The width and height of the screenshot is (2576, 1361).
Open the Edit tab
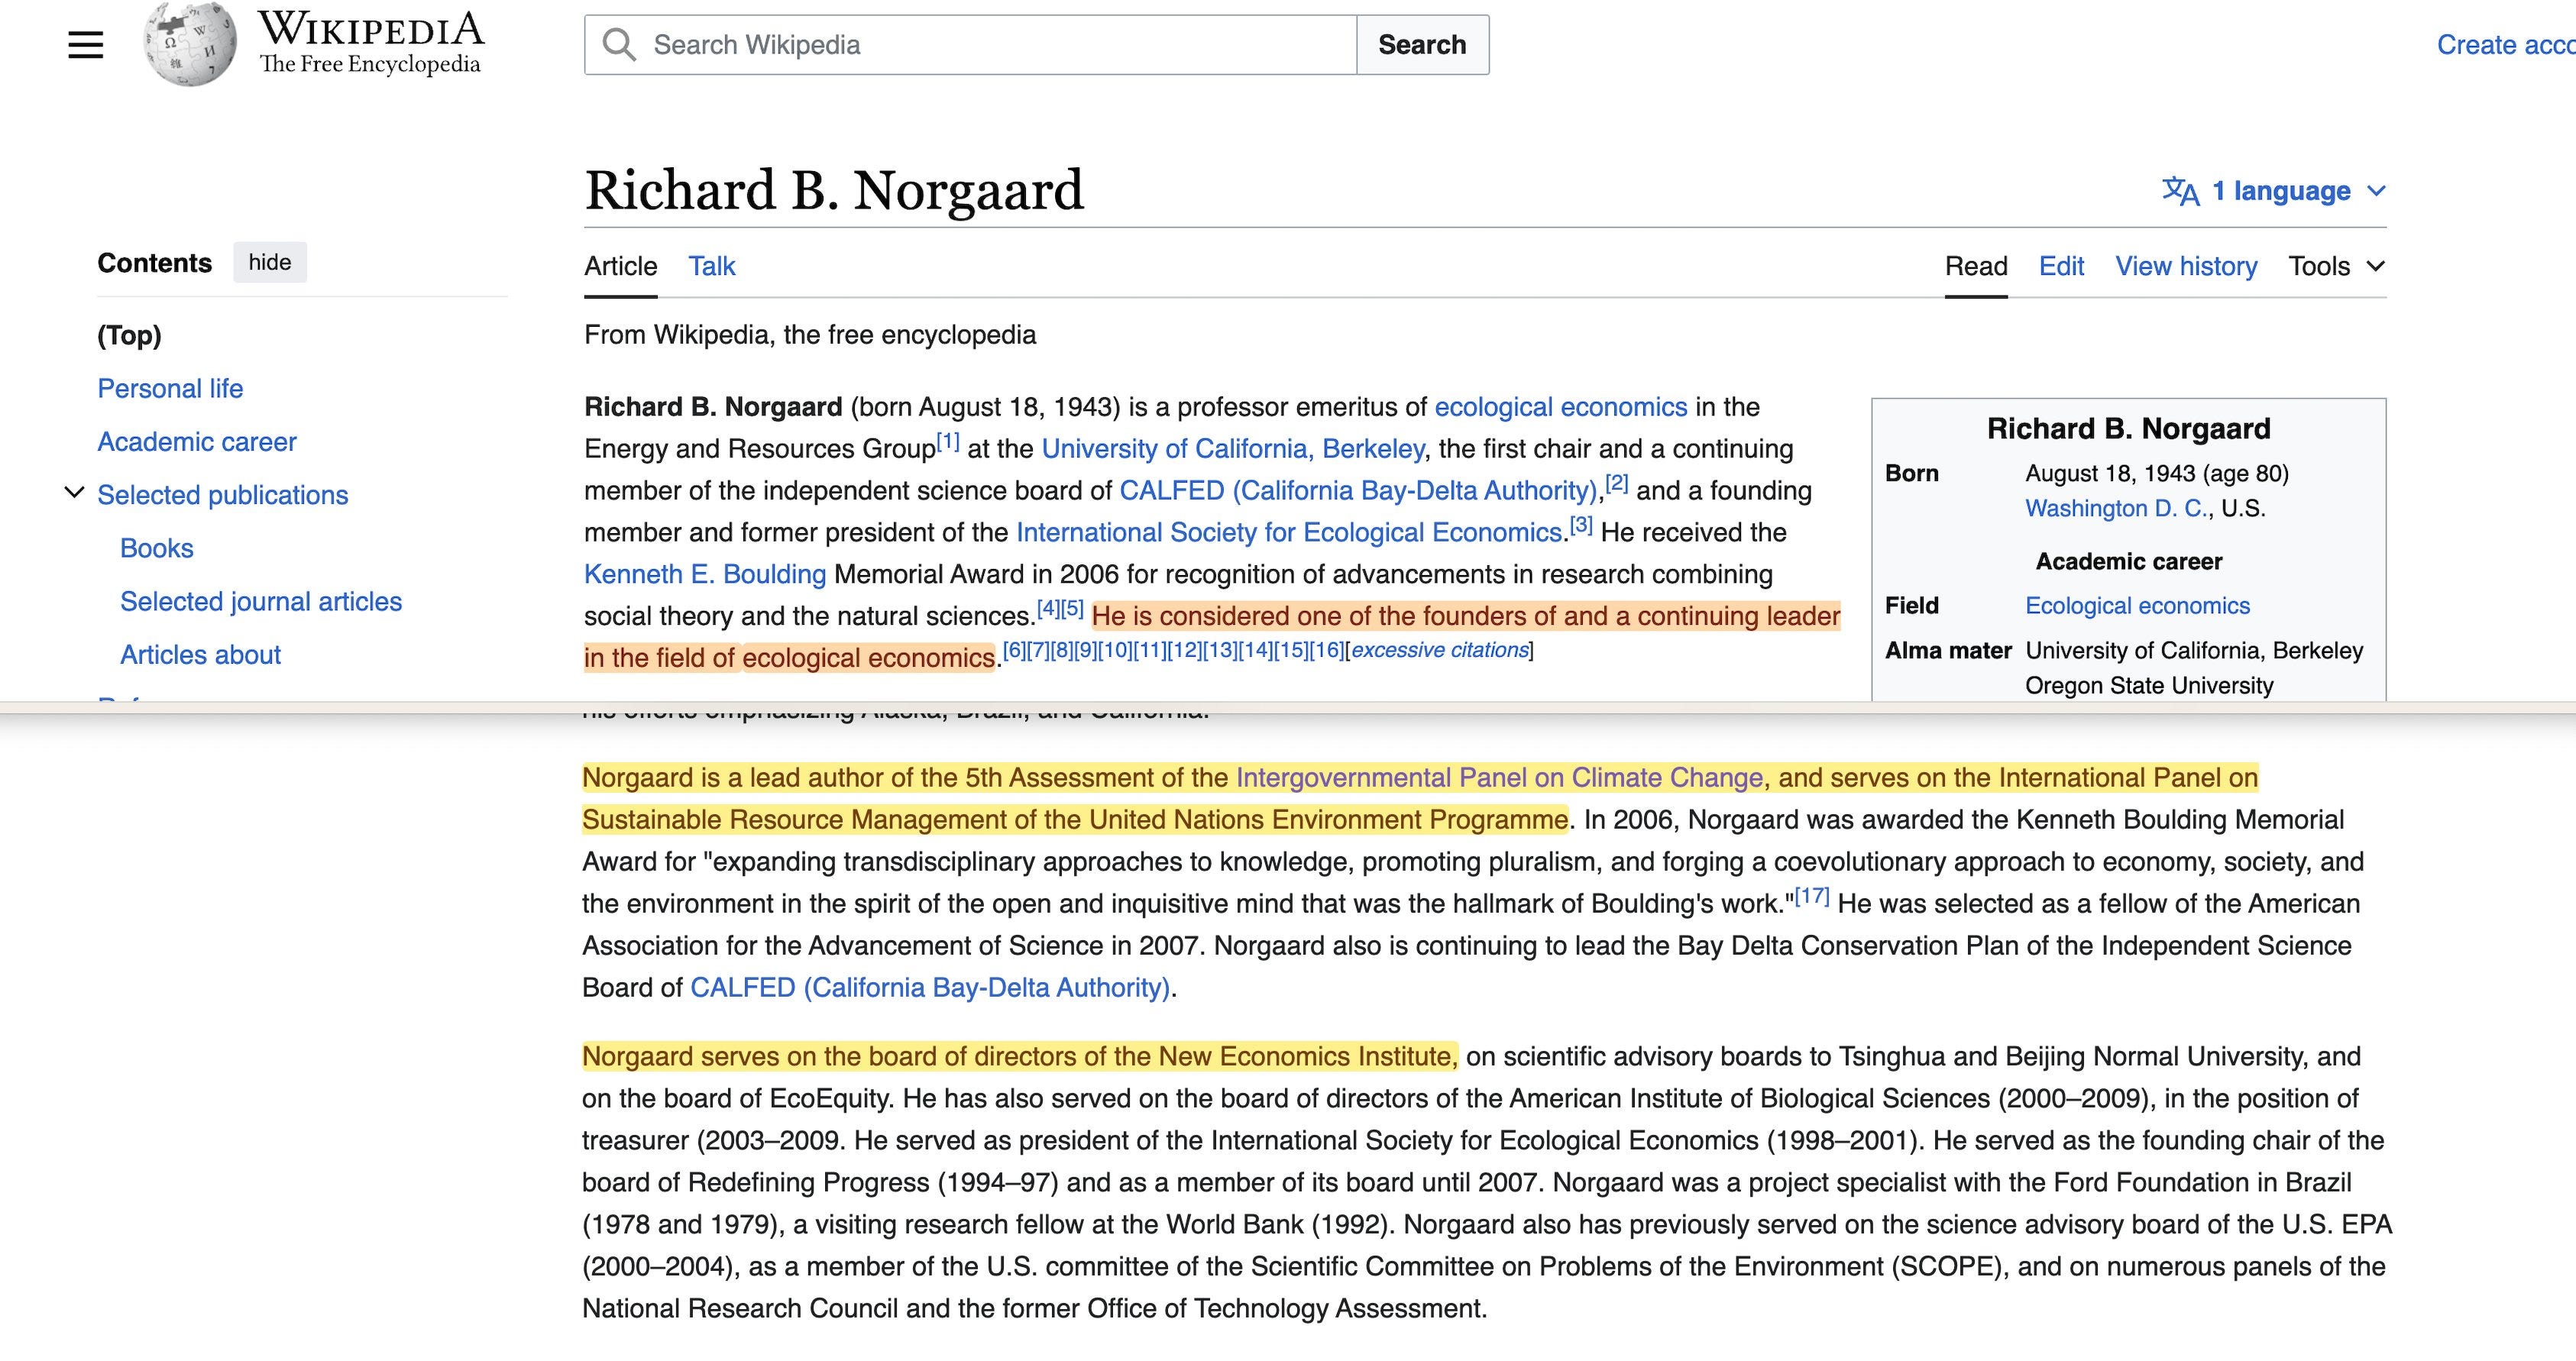2061,266
